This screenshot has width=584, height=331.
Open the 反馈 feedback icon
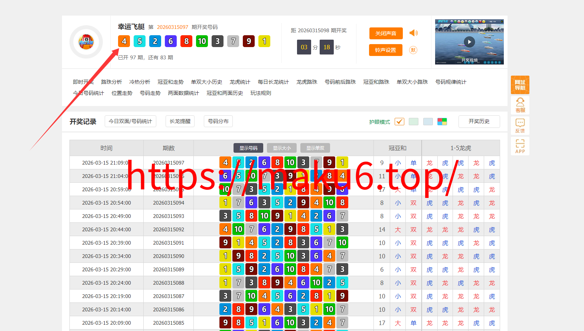(x=520, y=126)
